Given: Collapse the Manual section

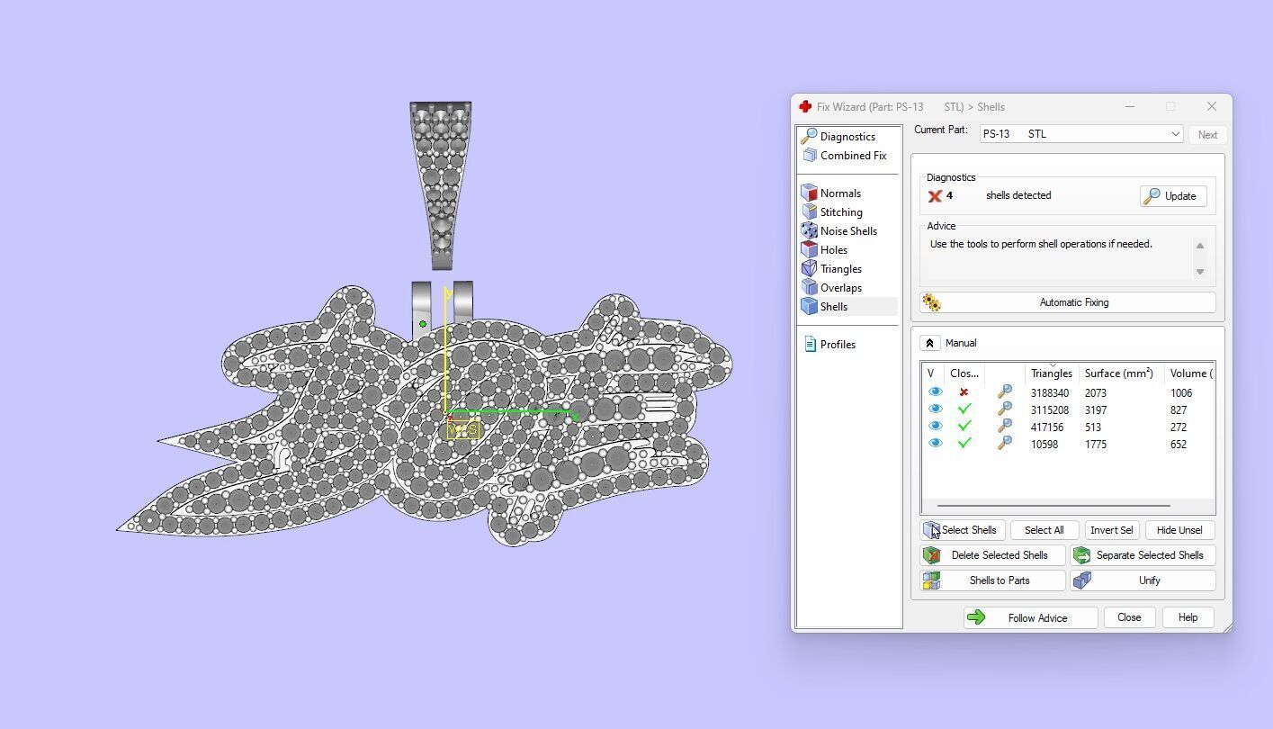Looking at the screenshot, I should 930,343.
